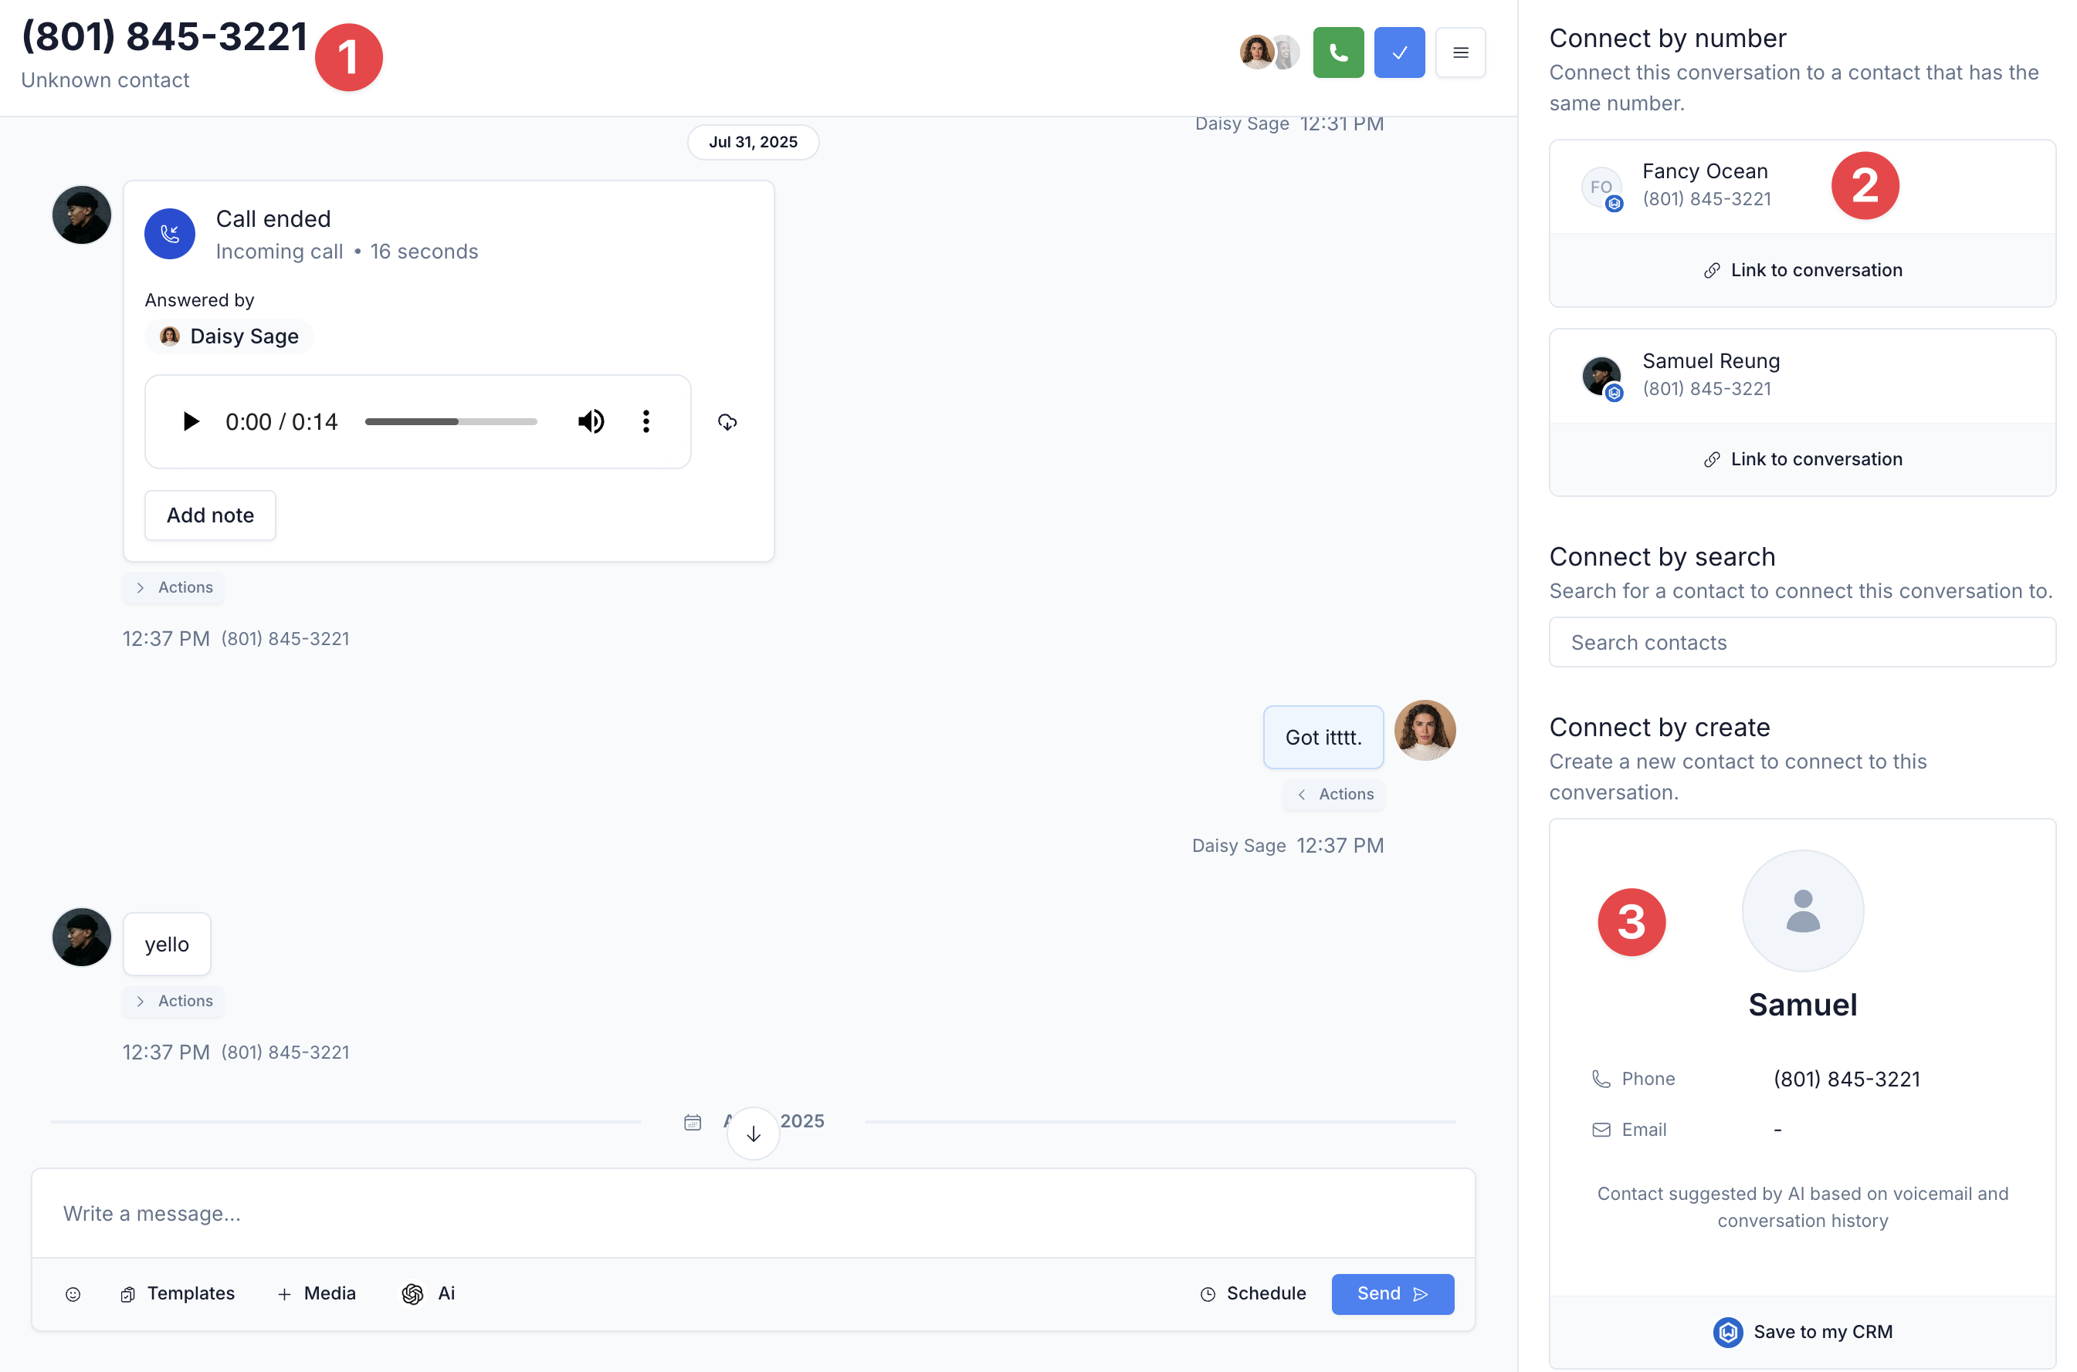Download the call recording
This screenshot has height=1372, width=2077.
coord(727,423)
